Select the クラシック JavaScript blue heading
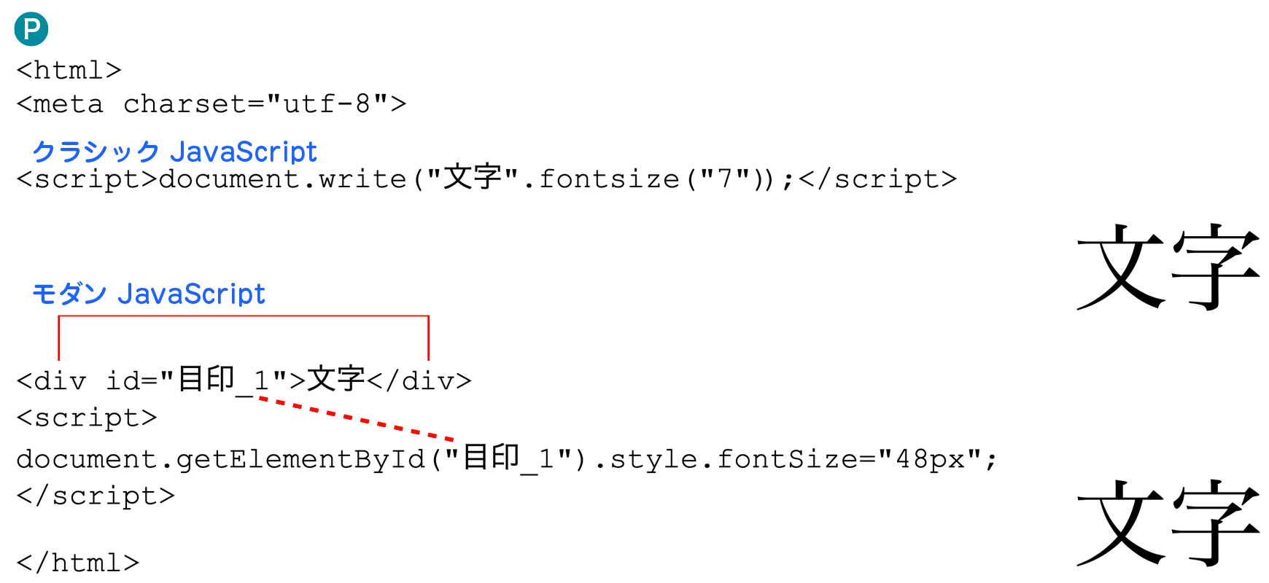 (174, 152)
